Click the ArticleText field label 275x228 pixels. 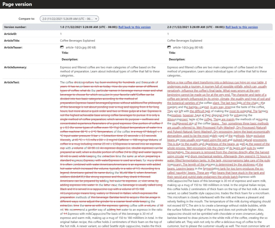[x=12, y=82]
